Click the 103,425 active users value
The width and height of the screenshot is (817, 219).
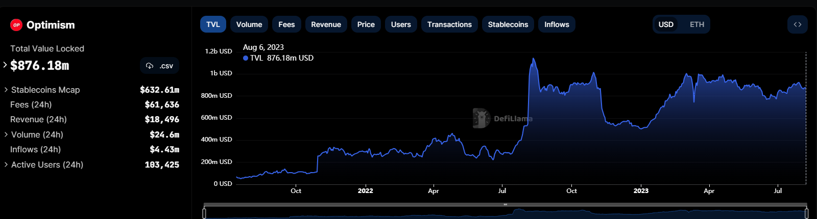point(162,165)
